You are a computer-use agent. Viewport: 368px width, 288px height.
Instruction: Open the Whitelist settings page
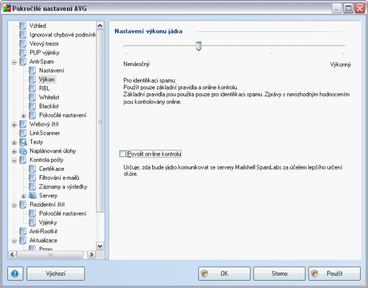pos(49,97)
